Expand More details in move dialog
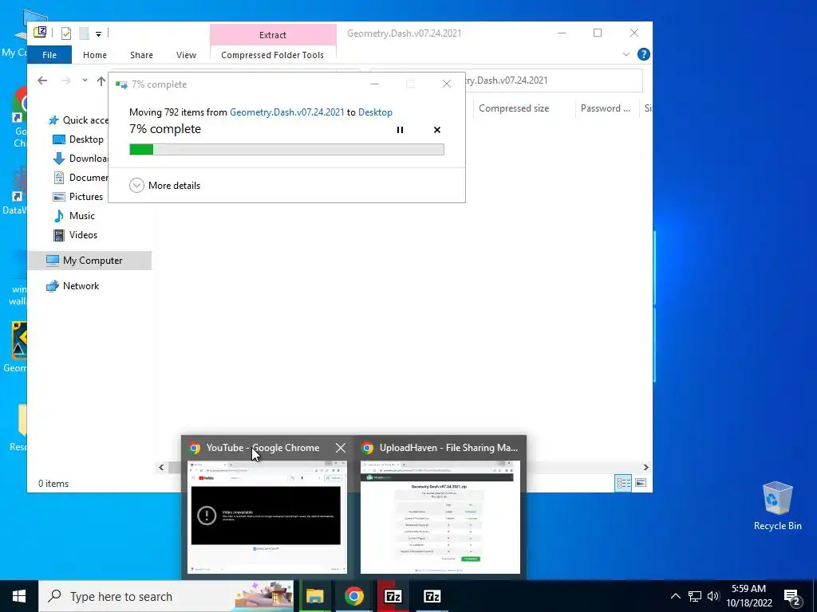Screen dimensions: 817x612 [164, 185]
